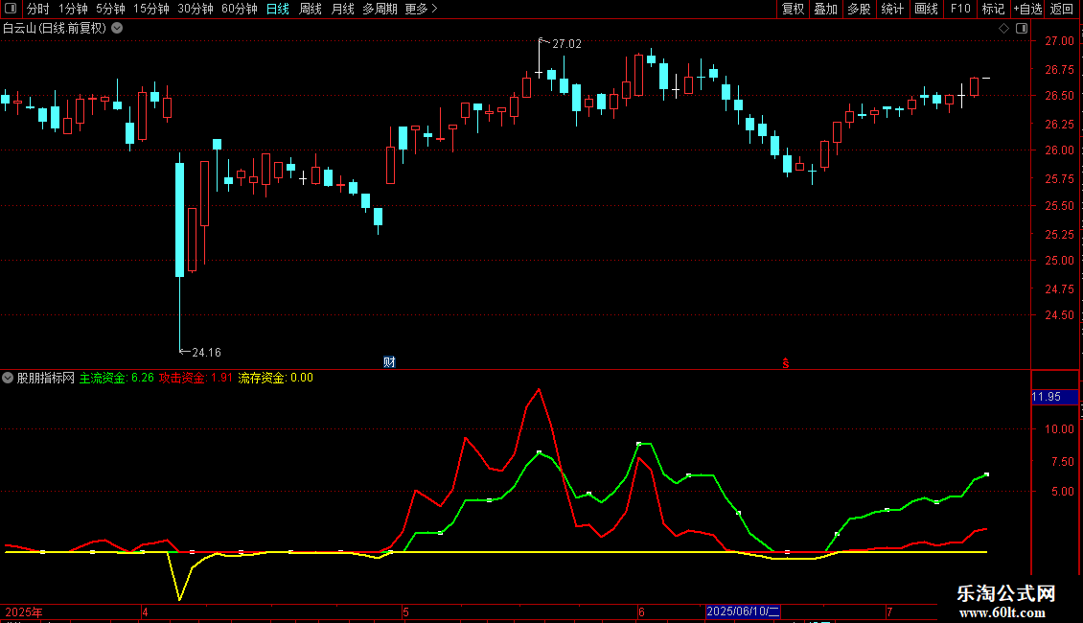Click the 流存资金: 0.00 value

pos(276,378)
